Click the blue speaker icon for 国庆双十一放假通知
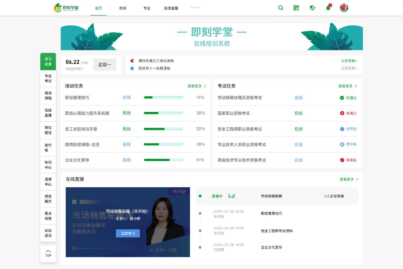403x269 pixels. click(132, 68)
